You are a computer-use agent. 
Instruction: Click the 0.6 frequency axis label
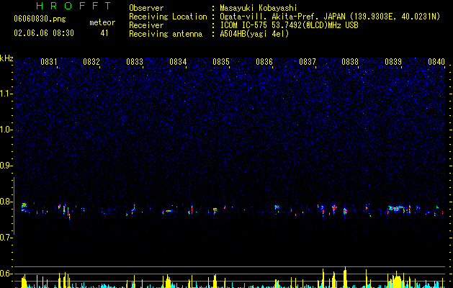[6, 274]
